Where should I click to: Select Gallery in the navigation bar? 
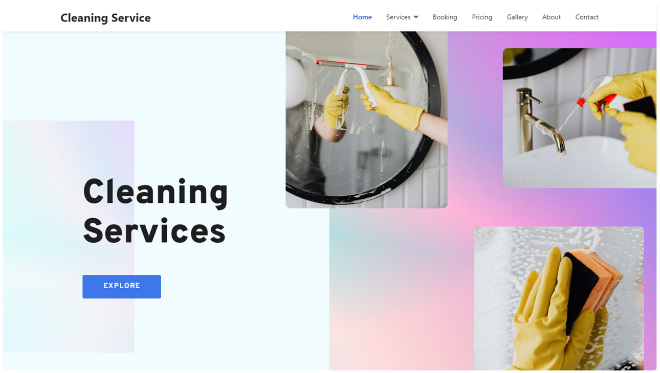(x=517, y=17)
